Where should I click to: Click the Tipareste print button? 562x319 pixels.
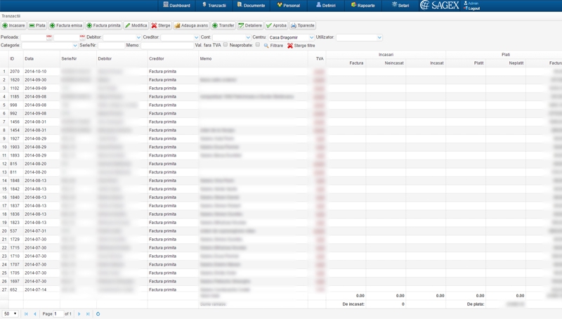click(303, 25)
